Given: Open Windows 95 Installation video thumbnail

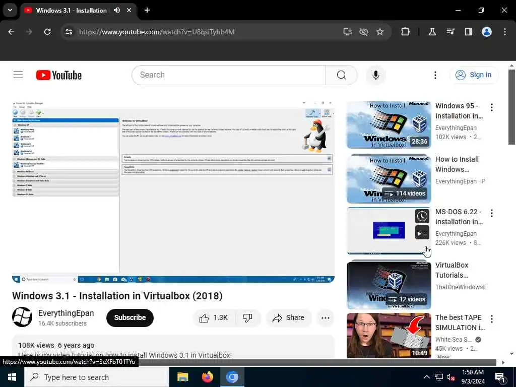Looking at the screenshot, I should (389, 125).
